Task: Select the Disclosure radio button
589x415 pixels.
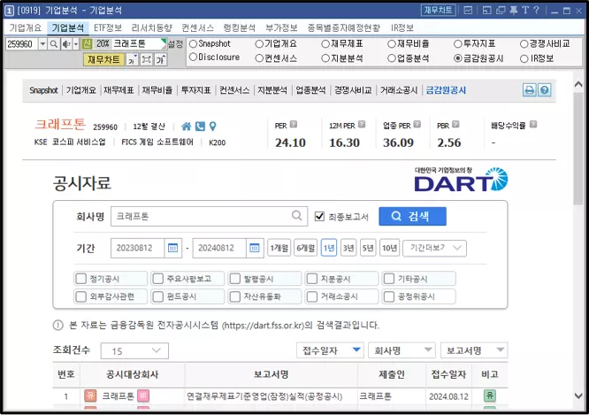Action: pos(193,58)
